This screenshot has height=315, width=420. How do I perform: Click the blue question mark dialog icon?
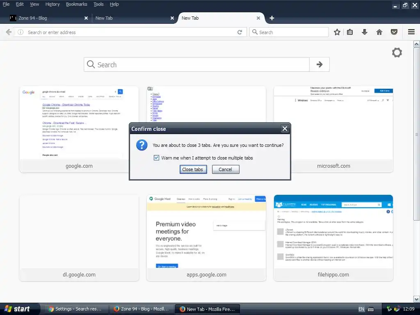click(x=142, y=145)
